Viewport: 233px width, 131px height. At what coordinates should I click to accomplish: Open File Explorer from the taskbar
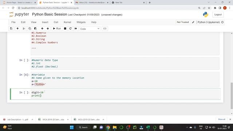coord(115,127)
